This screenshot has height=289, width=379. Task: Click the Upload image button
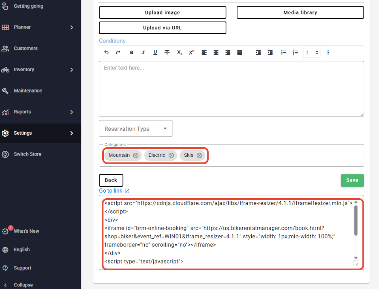pos(162,13)
